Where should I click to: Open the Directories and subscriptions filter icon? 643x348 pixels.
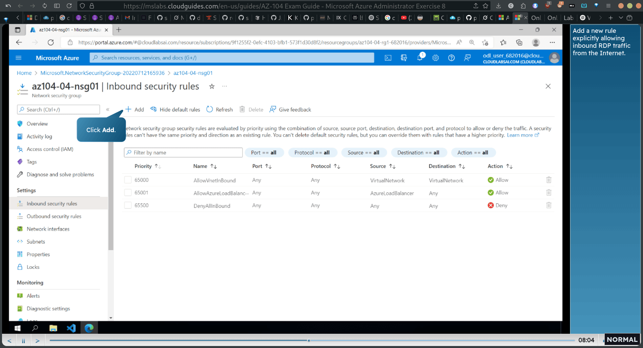[x=404, y=58]
